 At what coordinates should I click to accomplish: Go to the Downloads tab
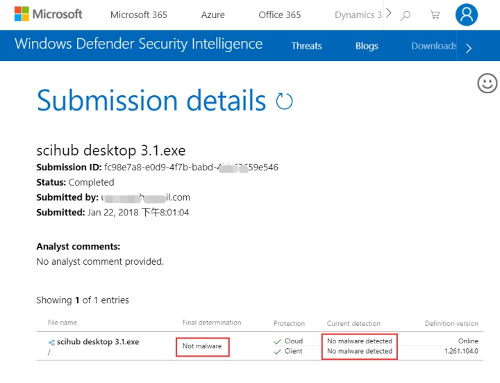(434, 46)
